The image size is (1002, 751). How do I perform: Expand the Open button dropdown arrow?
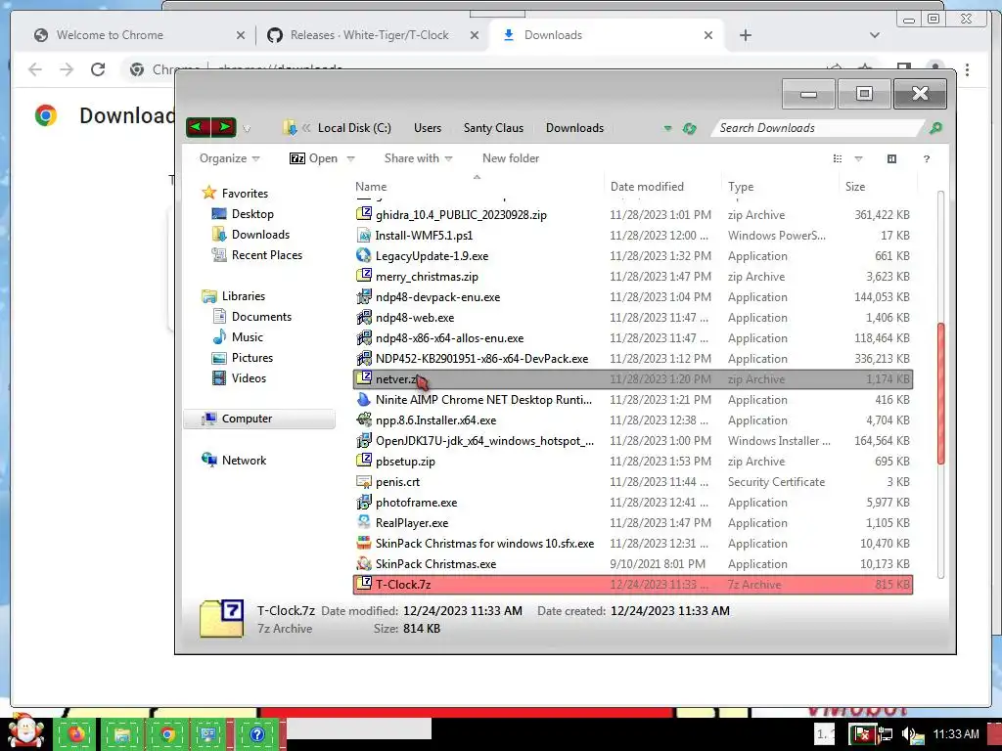pyautogui.click(x=350, y=159)
